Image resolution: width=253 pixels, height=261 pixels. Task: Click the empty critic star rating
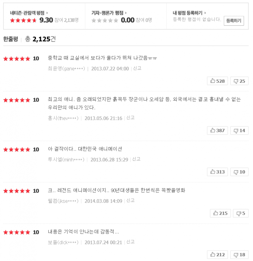pyautogui.click(x=105, y=20)
